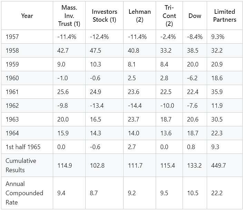Click the Investors Stock (1) column header

point(104,16)
